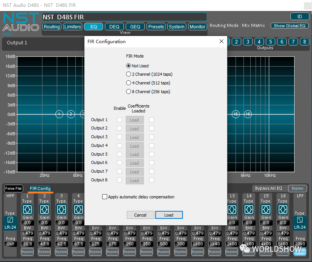Click the ID button

tap(300, 17)
